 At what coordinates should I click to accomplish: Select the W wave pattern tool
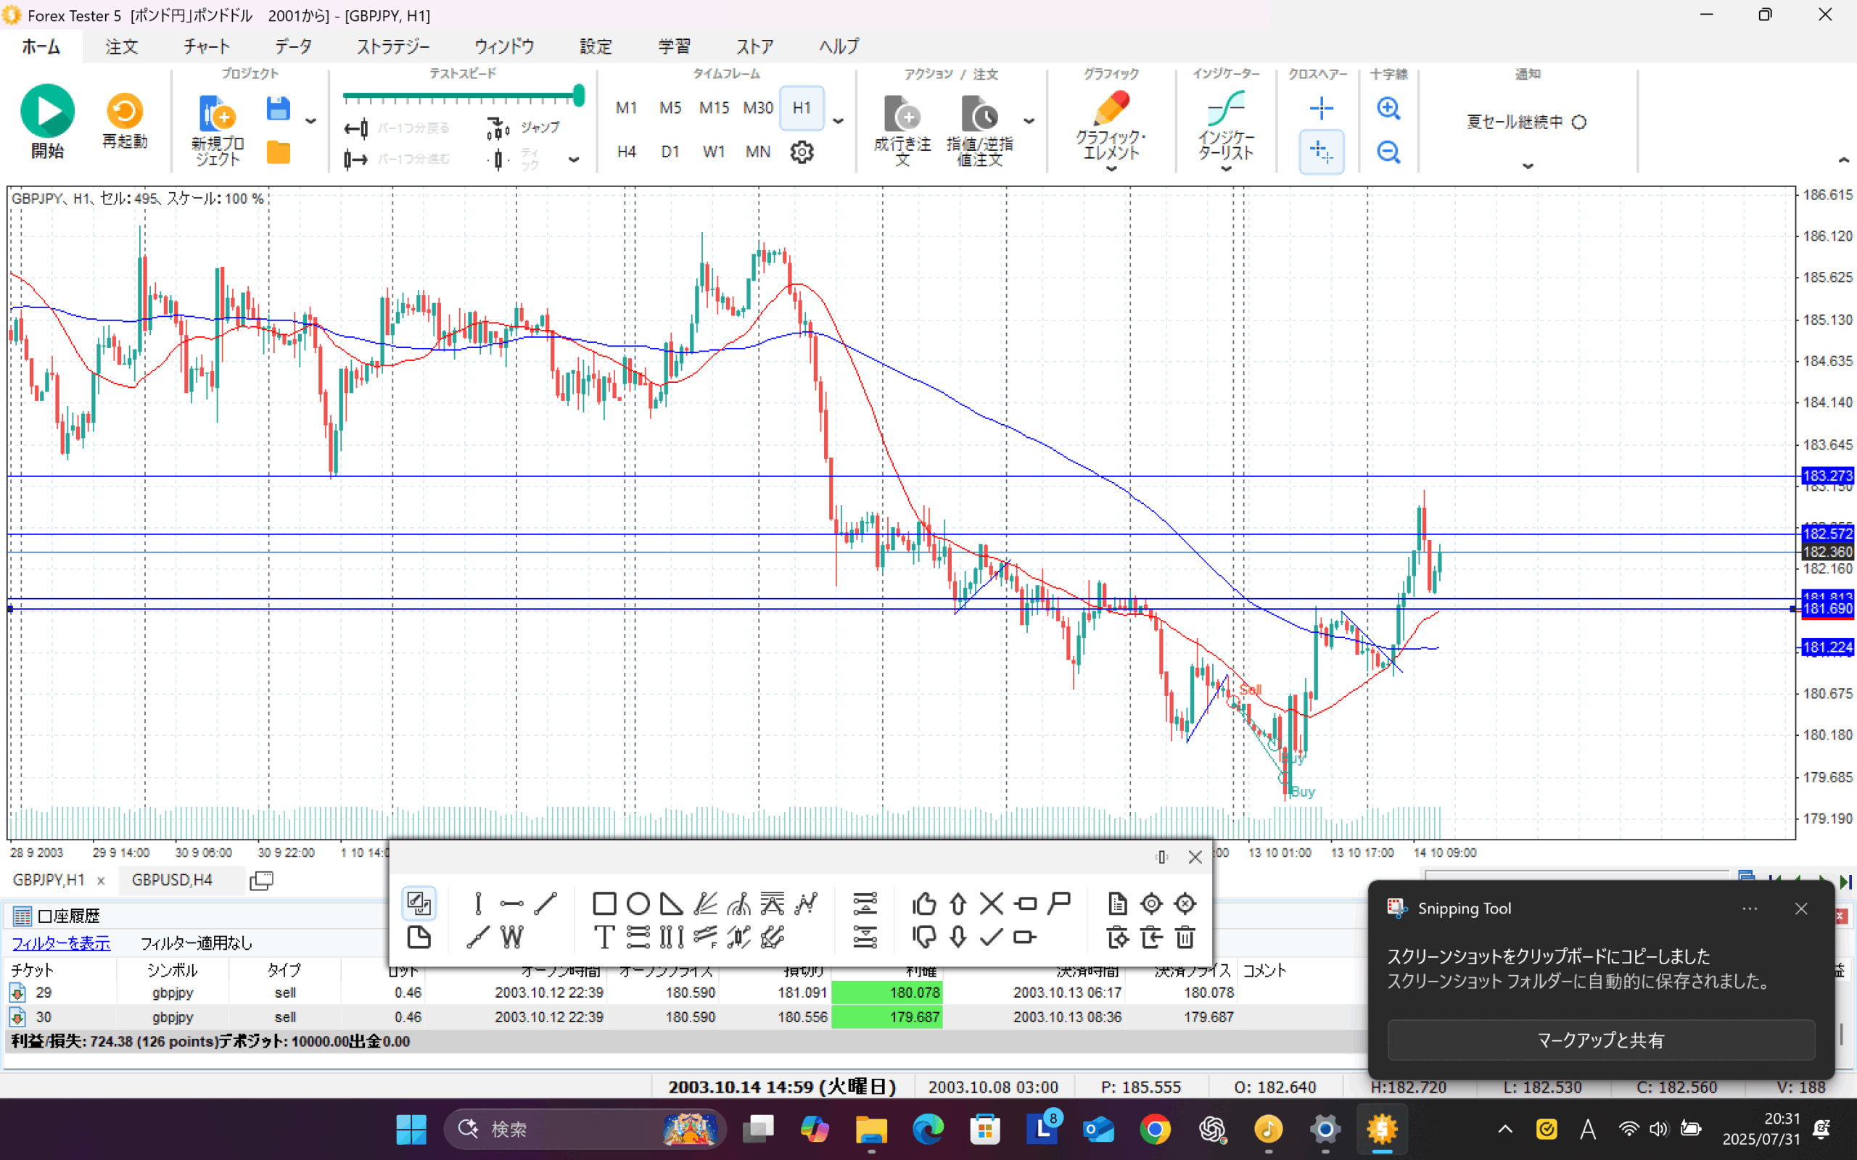tap(512, 937)
